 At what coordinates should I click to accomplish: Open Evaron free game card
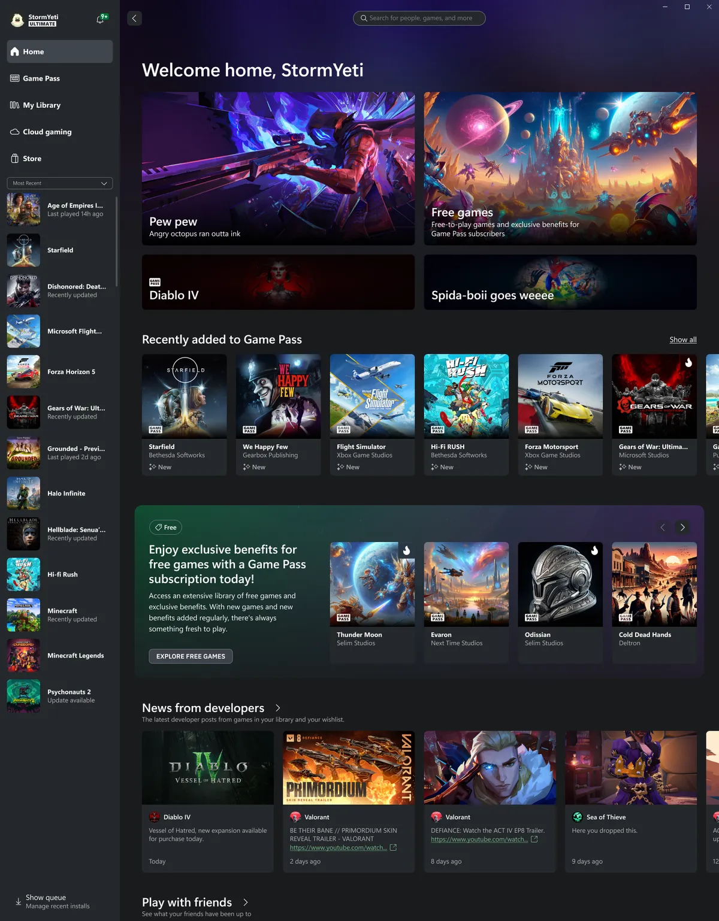point(466,602)
